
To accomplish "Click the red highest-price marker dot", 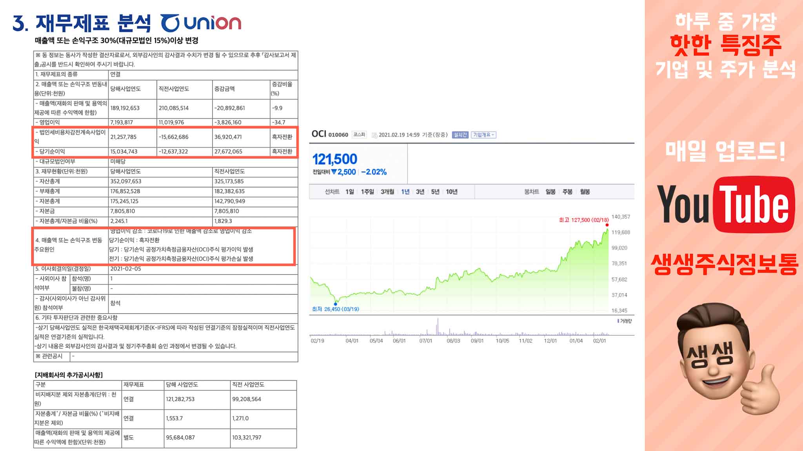I will 607,225.
